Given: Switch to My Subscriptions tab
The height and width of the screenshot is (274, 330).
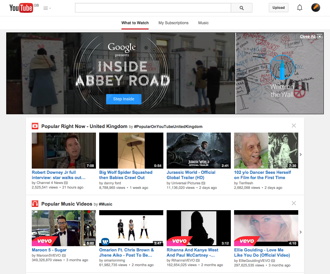Looking at the screenshot, I should [x=174, y=23].
